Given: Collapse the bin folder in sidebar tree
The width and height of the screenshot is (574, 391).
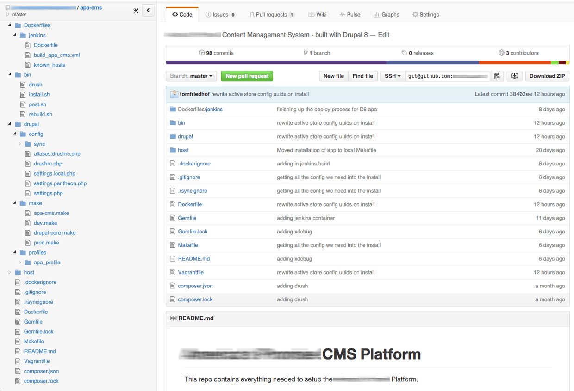Looking at the screenshot, I should (x=10, y=75).
